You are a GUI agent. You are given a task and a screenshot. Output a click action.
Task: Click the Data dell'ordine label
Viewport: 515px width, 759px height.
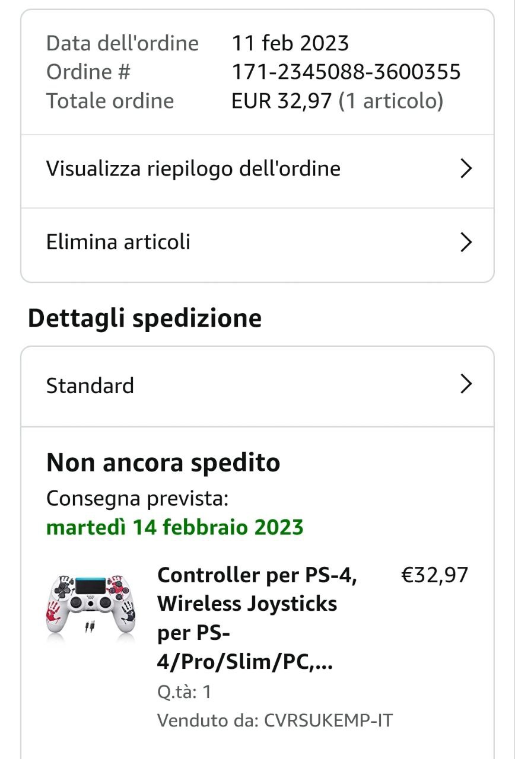pos(122,43)
